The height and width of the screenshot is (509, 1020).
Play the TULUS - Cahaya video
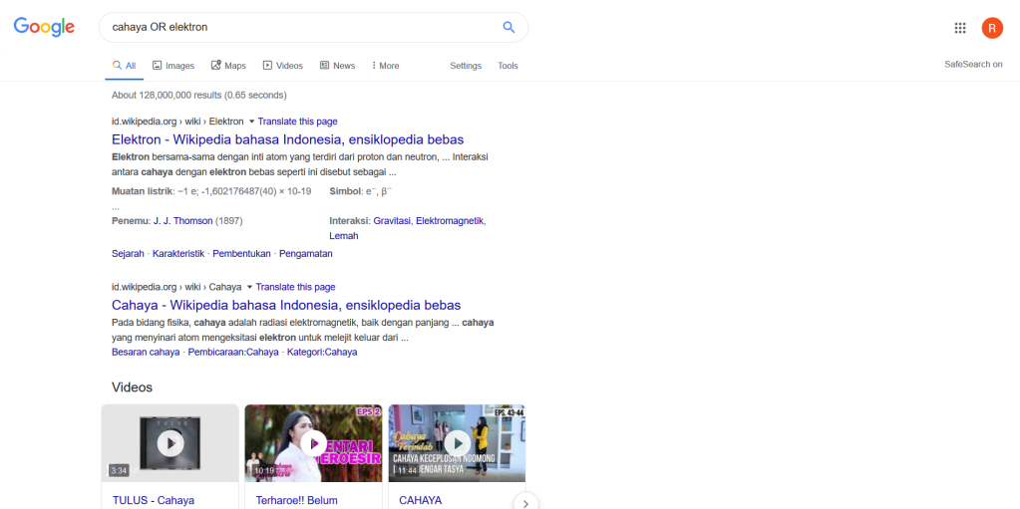170,443
